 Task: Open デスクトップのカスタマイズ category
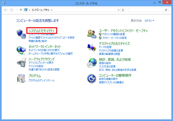(x=114, y=43)
